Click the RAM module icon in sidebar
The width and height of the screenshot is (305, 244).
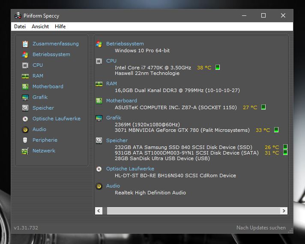(x=25, y=76)
